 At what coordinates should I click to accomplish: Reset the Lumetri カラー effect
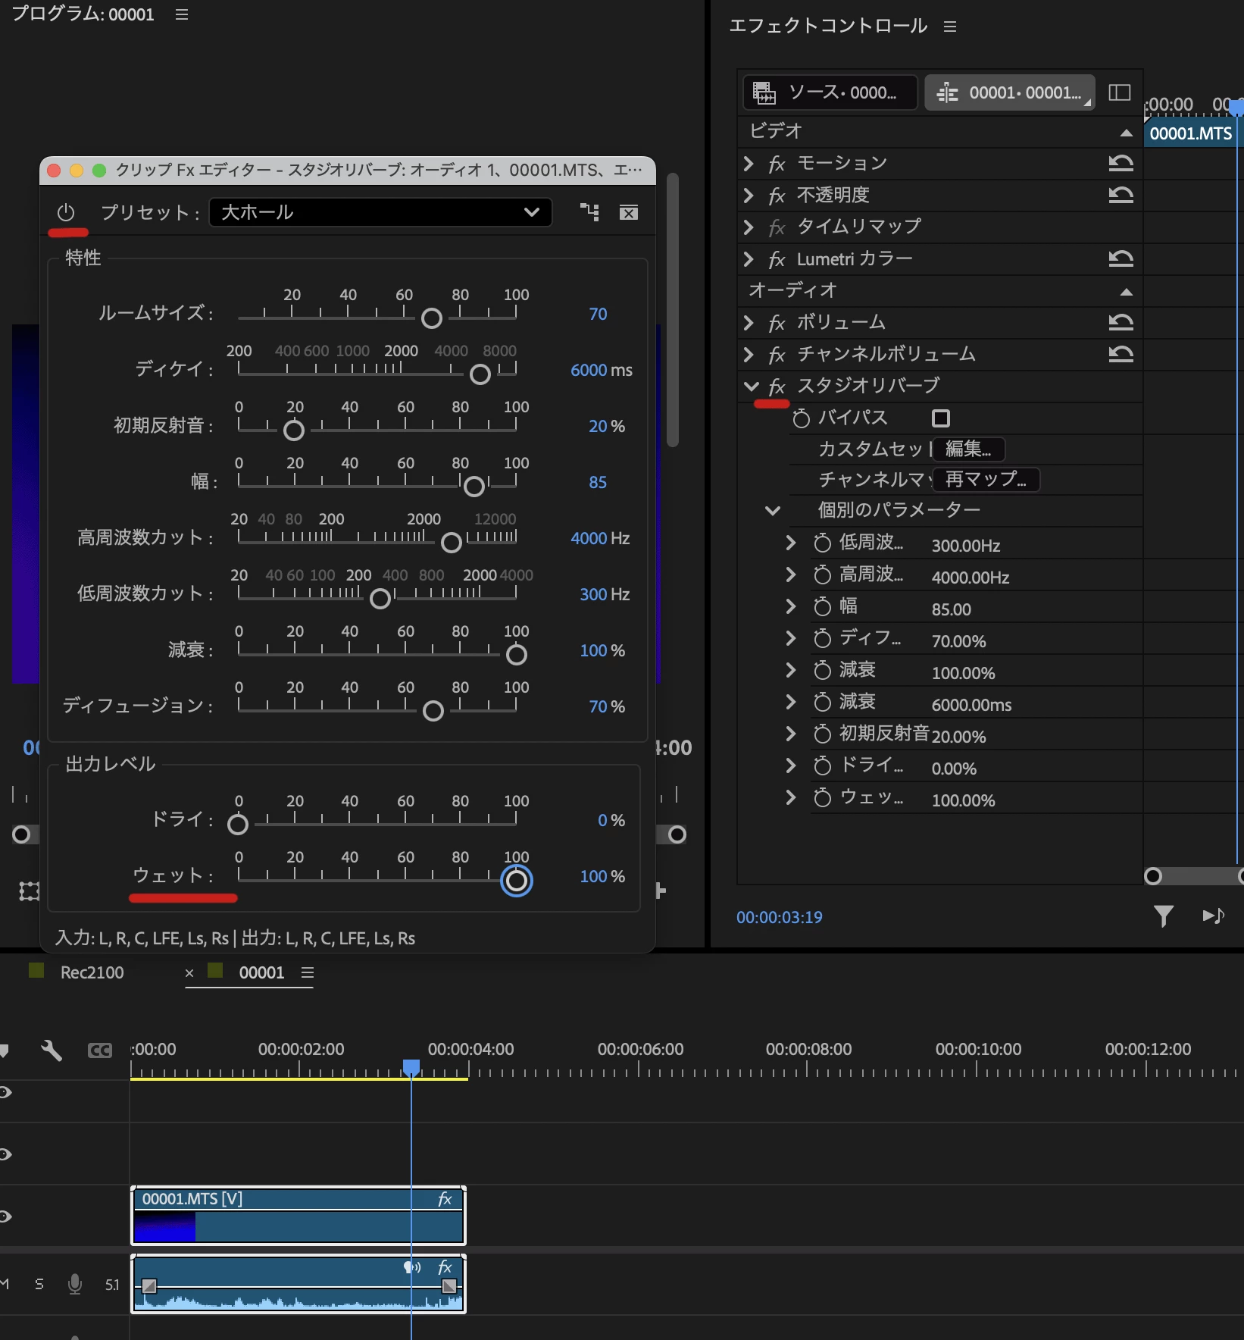click(x=1121, y=258)
